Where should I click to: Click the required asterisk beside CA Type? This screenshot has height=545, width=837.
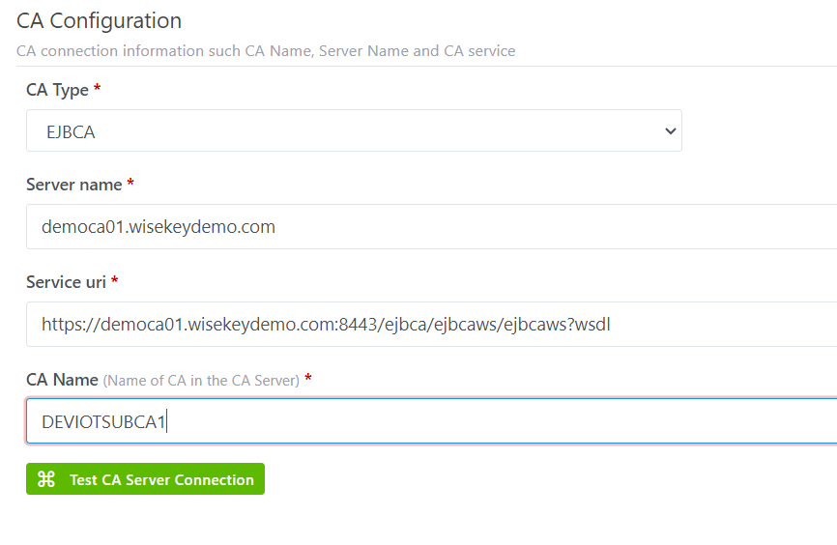[98, 90]
